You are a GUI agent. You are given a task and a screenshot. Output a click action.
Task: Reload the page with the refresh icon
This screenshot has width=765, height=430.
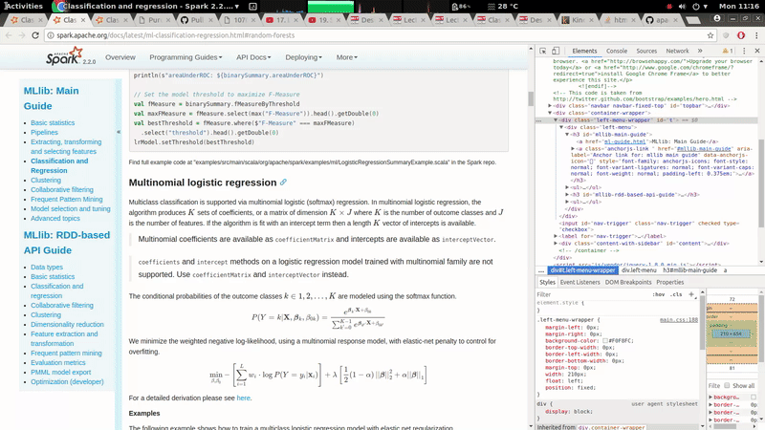click(35, 35)
